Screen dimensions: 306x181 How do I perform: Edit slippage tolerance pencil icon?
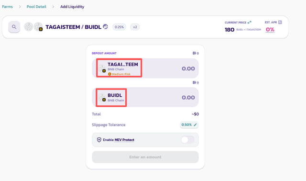195,124
